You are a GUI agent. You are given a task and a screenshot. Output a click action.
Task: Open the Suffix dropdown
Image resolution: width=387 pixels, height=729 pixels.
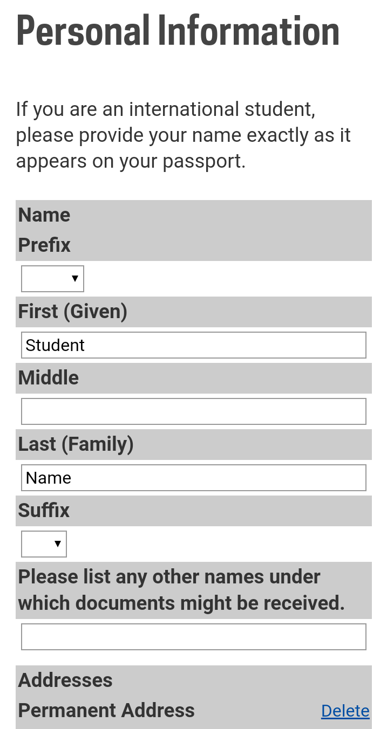pos(44,544)
